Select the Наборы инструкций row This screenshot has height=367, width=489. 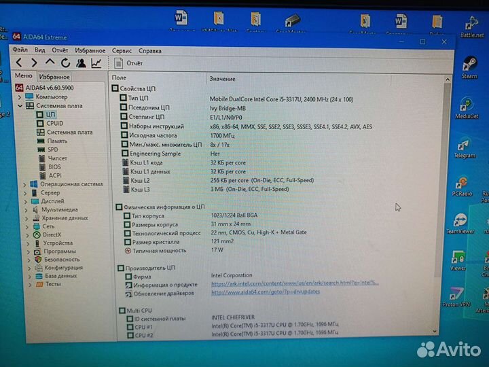[x=246, y=126]
